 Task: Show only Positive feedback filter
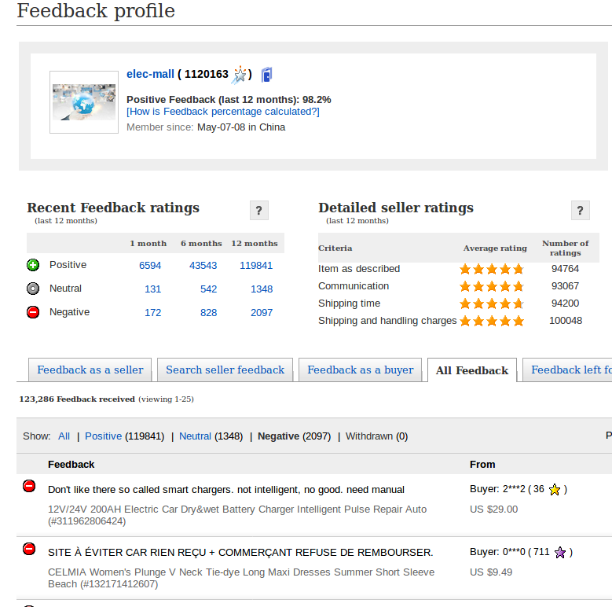click(103, 436)
